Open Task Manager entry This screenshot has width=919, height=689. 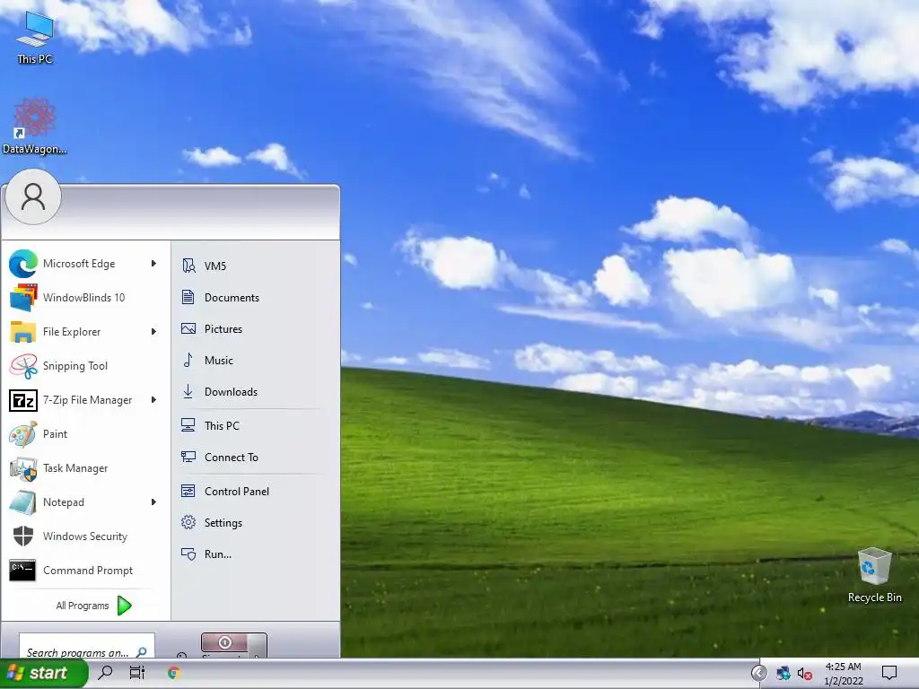click(x=83, y=468)
